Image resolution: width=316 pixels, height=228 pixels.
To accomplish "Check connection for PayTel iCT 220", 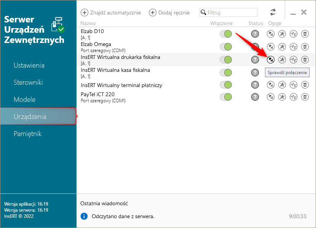I will 270,97.
